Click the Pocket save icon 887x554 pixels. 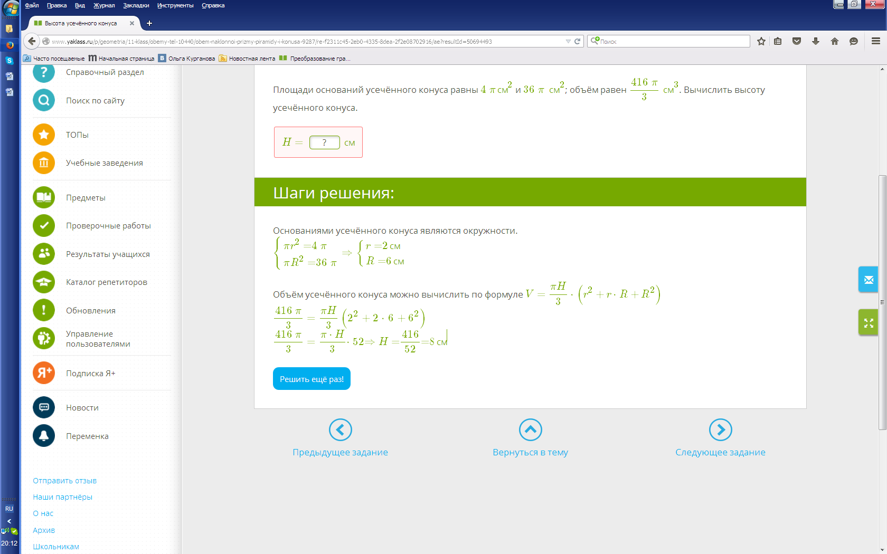(x=797, y=41)
